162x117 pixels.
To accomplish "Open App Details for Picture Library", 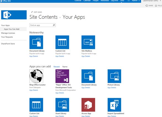I will [112, 87].
